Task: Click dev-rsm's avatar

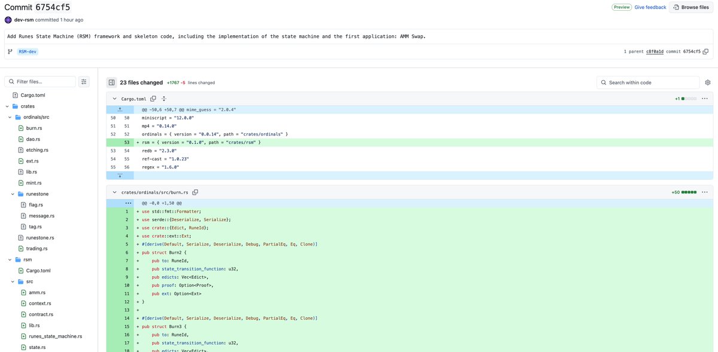Action: coord(7,19)
